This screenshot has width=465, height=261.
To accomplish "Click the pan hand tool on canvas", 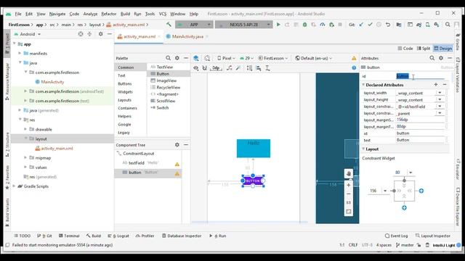I will 349,174.
